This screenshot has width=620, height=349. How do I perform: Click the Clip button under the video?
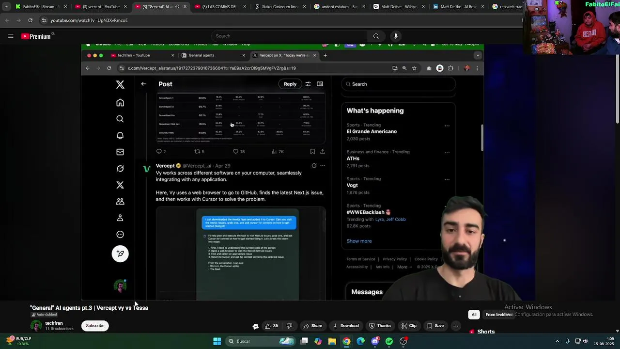(408, 326)
